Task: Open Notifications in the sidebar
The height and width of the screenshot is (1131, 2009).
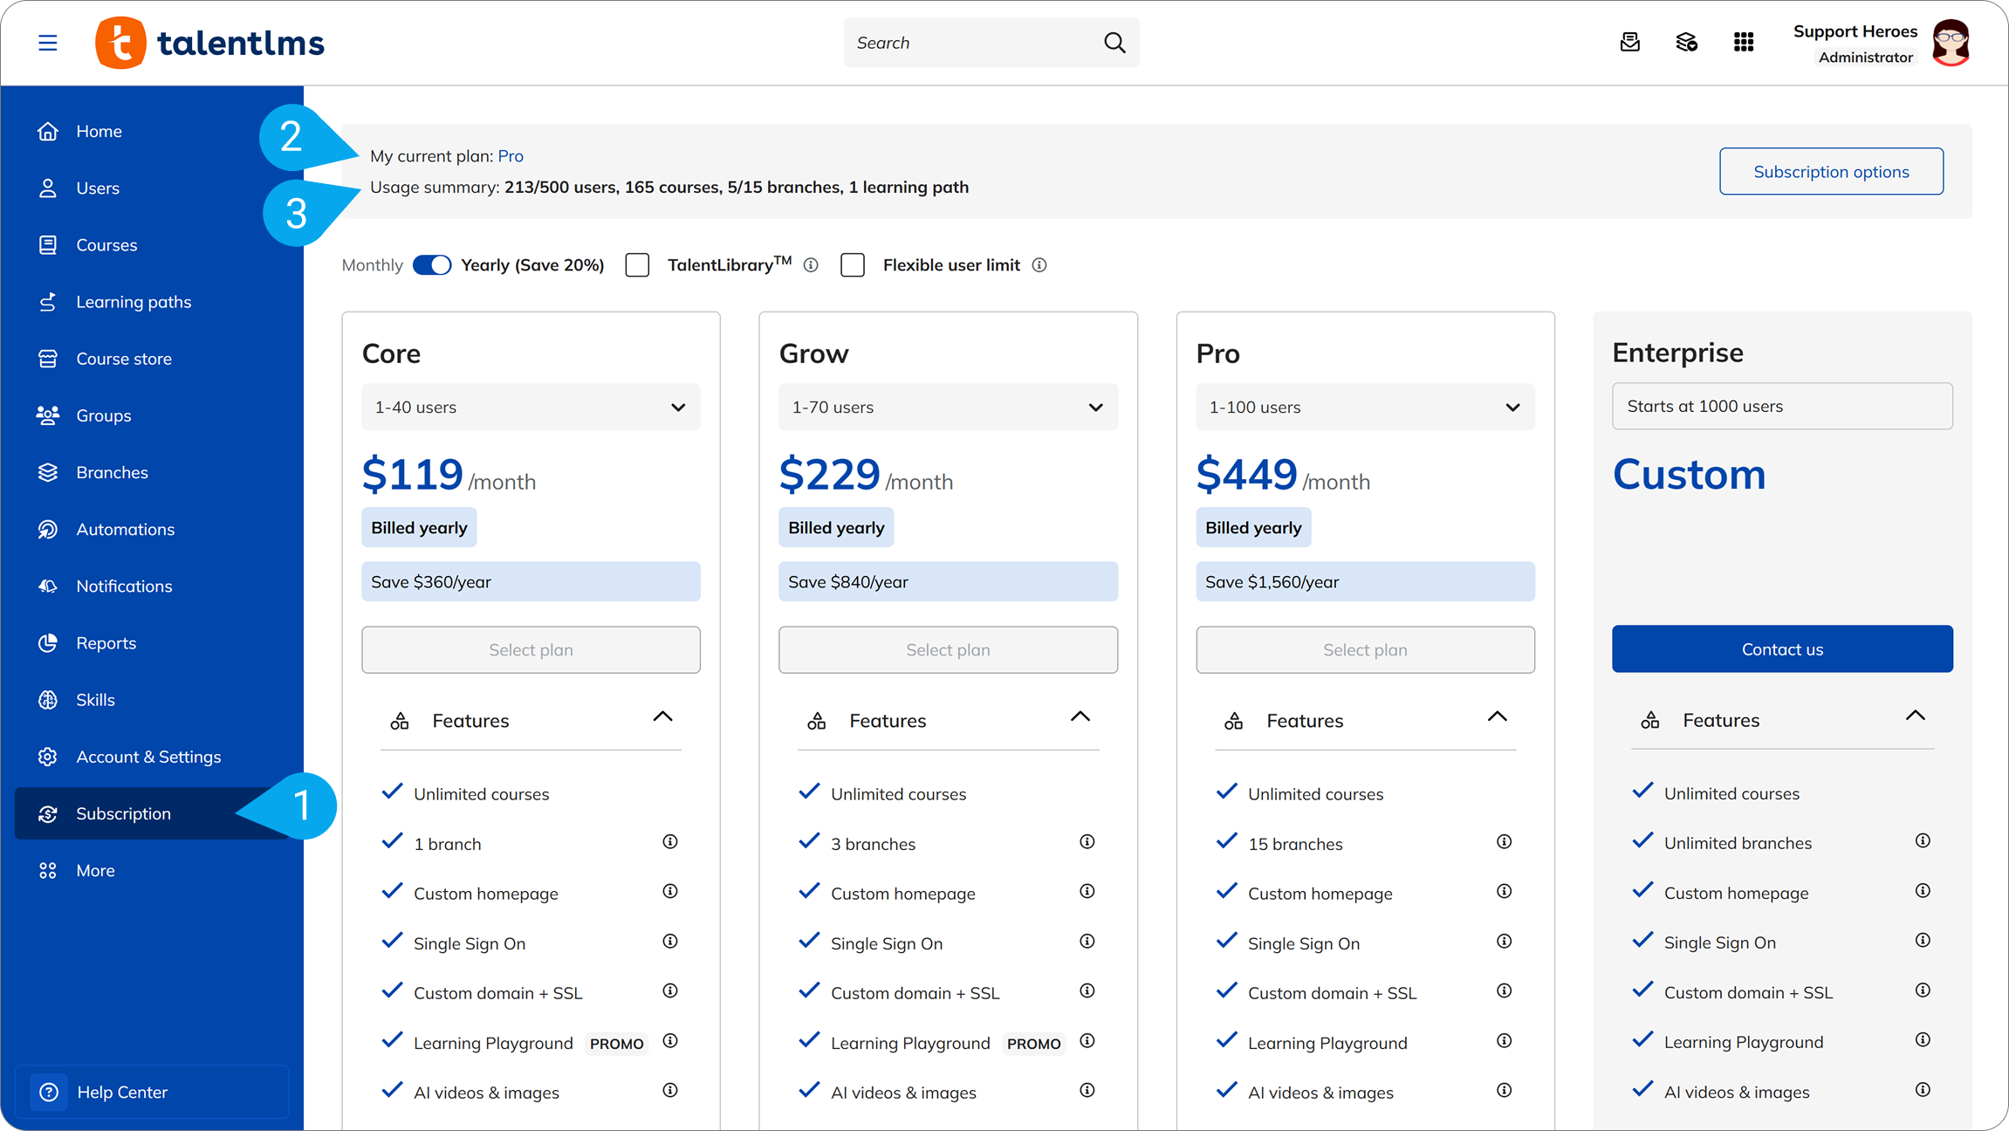Action: click(x=152, y=586)
